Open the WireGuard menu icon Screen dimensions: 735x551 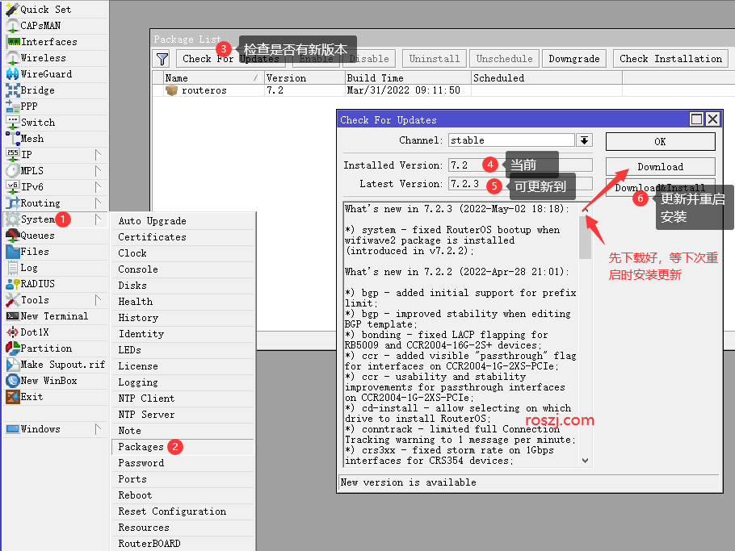point(12,74)
